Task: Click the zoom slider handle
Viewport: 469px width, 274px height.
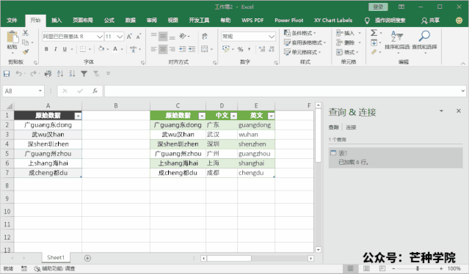Action: coord(418,269)
